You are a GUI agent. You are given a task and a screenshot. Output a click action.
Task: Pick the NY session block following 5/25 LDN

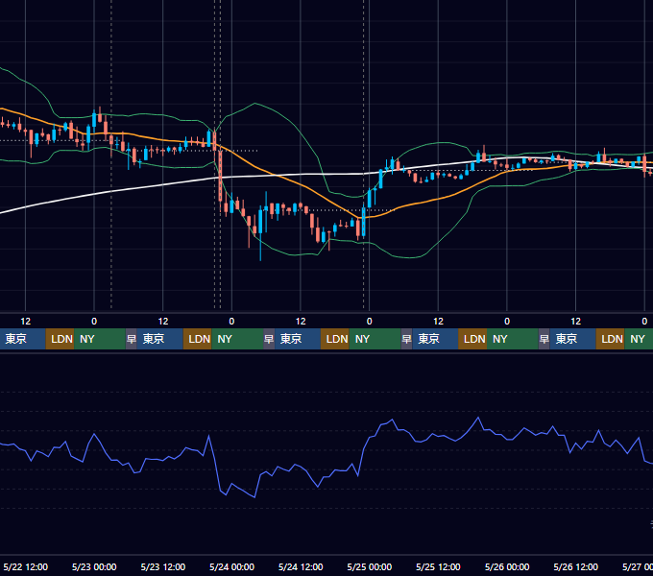point(512,339)
